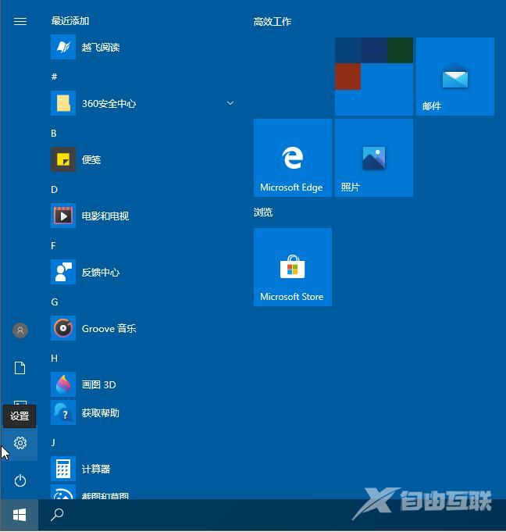Click the 浏览 tile group title
Viewport: 506px width, 532px height.
(263, 212)
